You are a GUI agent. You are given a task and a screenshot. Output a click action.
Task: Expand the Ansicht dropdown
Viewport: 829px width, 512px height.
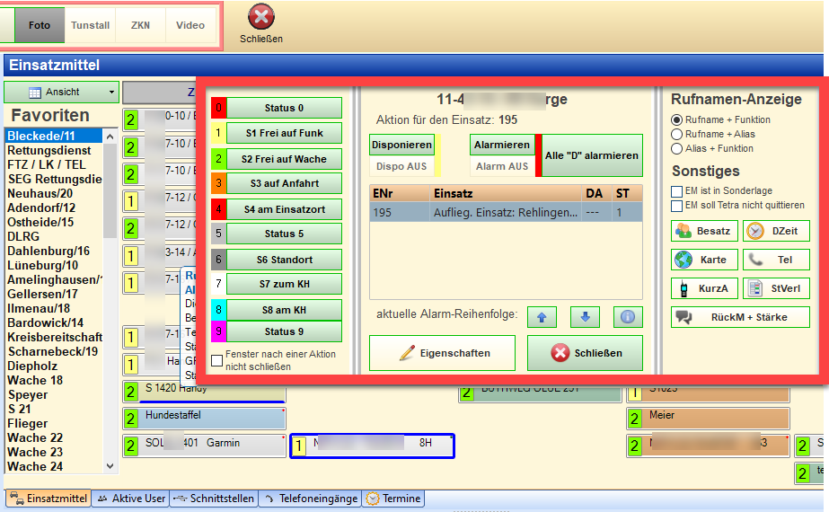click(x=62, y=92)
